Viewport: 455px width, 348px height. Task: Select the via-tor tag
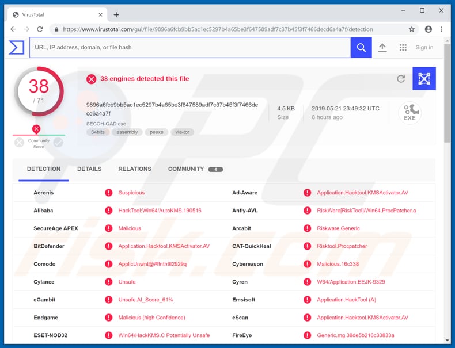(182, 132)
